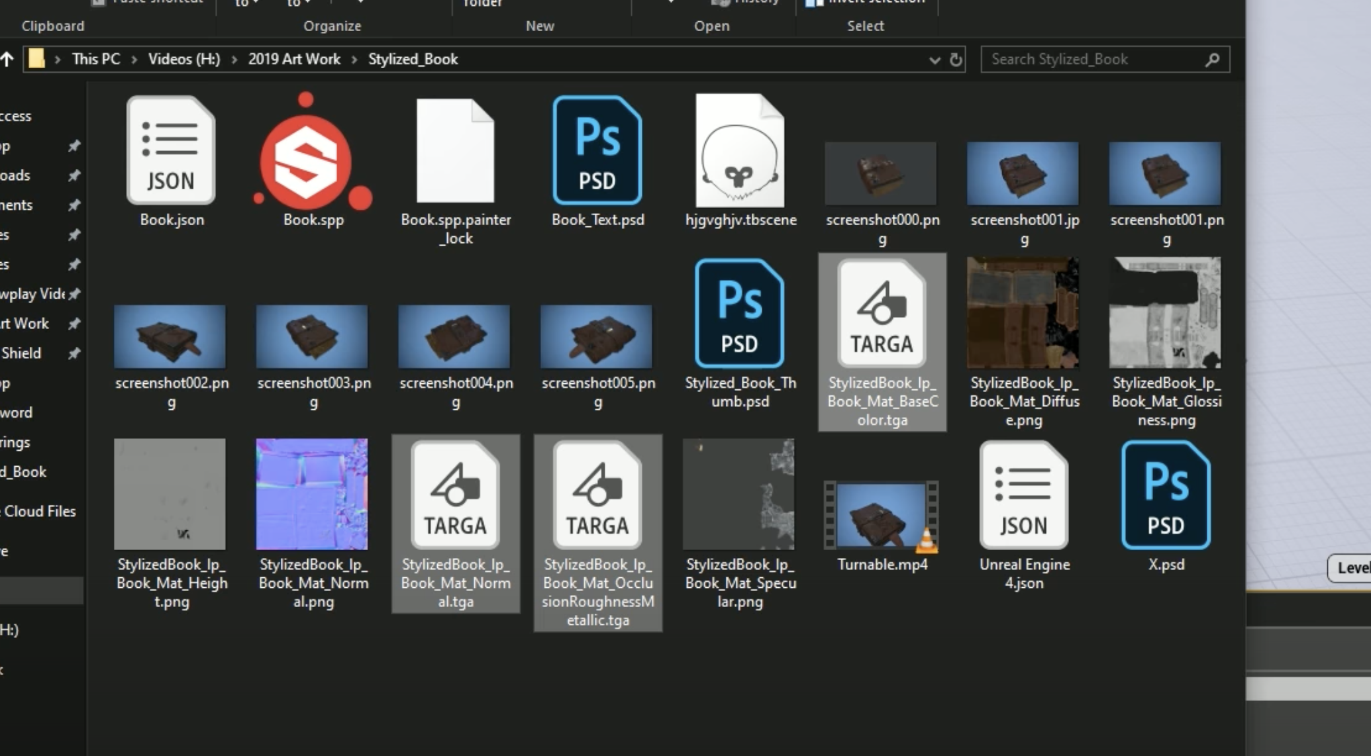
Task: Click the Book_Text.psd Photoshop file
Action: pyautogui.click(x=597, y=152)
